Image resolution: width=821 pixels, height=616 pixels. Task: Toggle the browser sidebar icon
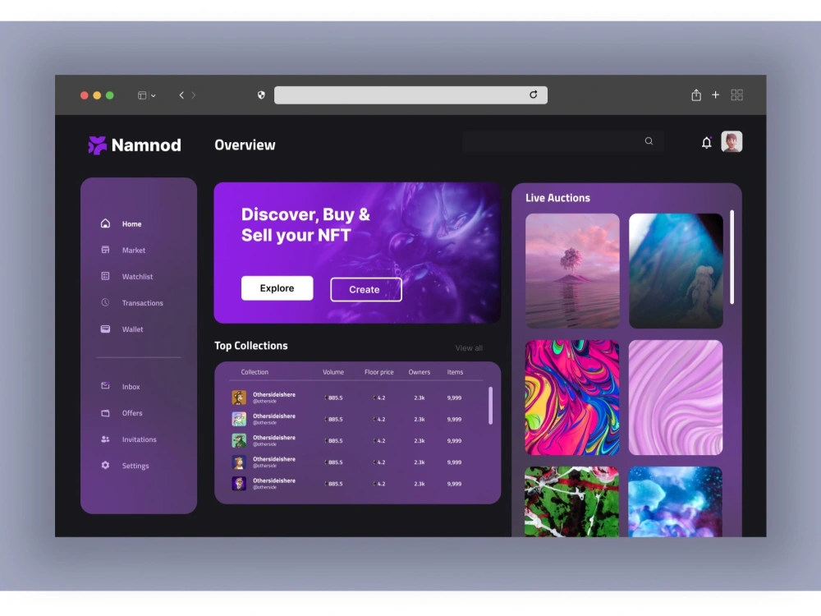pyautogui.click(x=142, y=95)
